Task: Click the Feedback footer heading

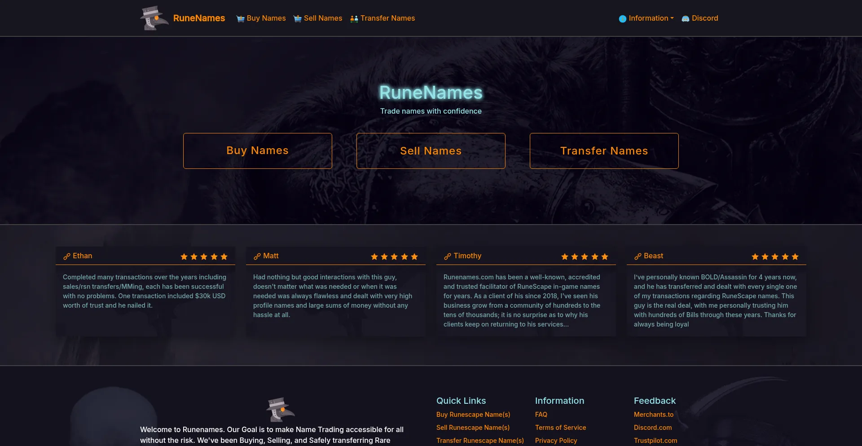Action: 655,401
